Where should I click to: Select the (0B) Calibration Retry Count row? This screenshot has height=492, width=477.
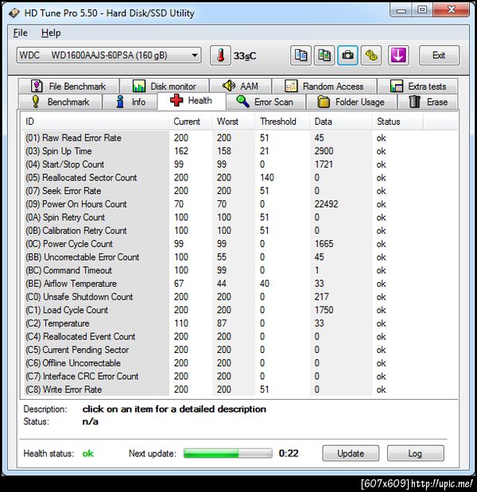pyautogui.click(x=240, y=231)
